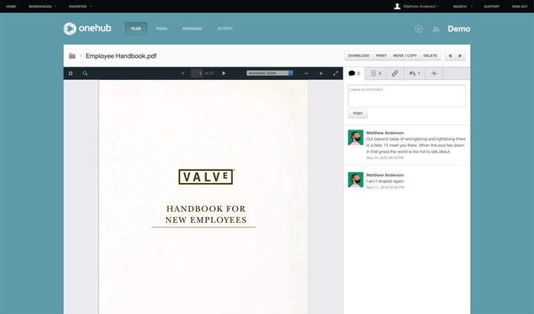Expand the Search dropdown in top bar
The height and width of the screenshot is (314, 534).
[463, 7]
